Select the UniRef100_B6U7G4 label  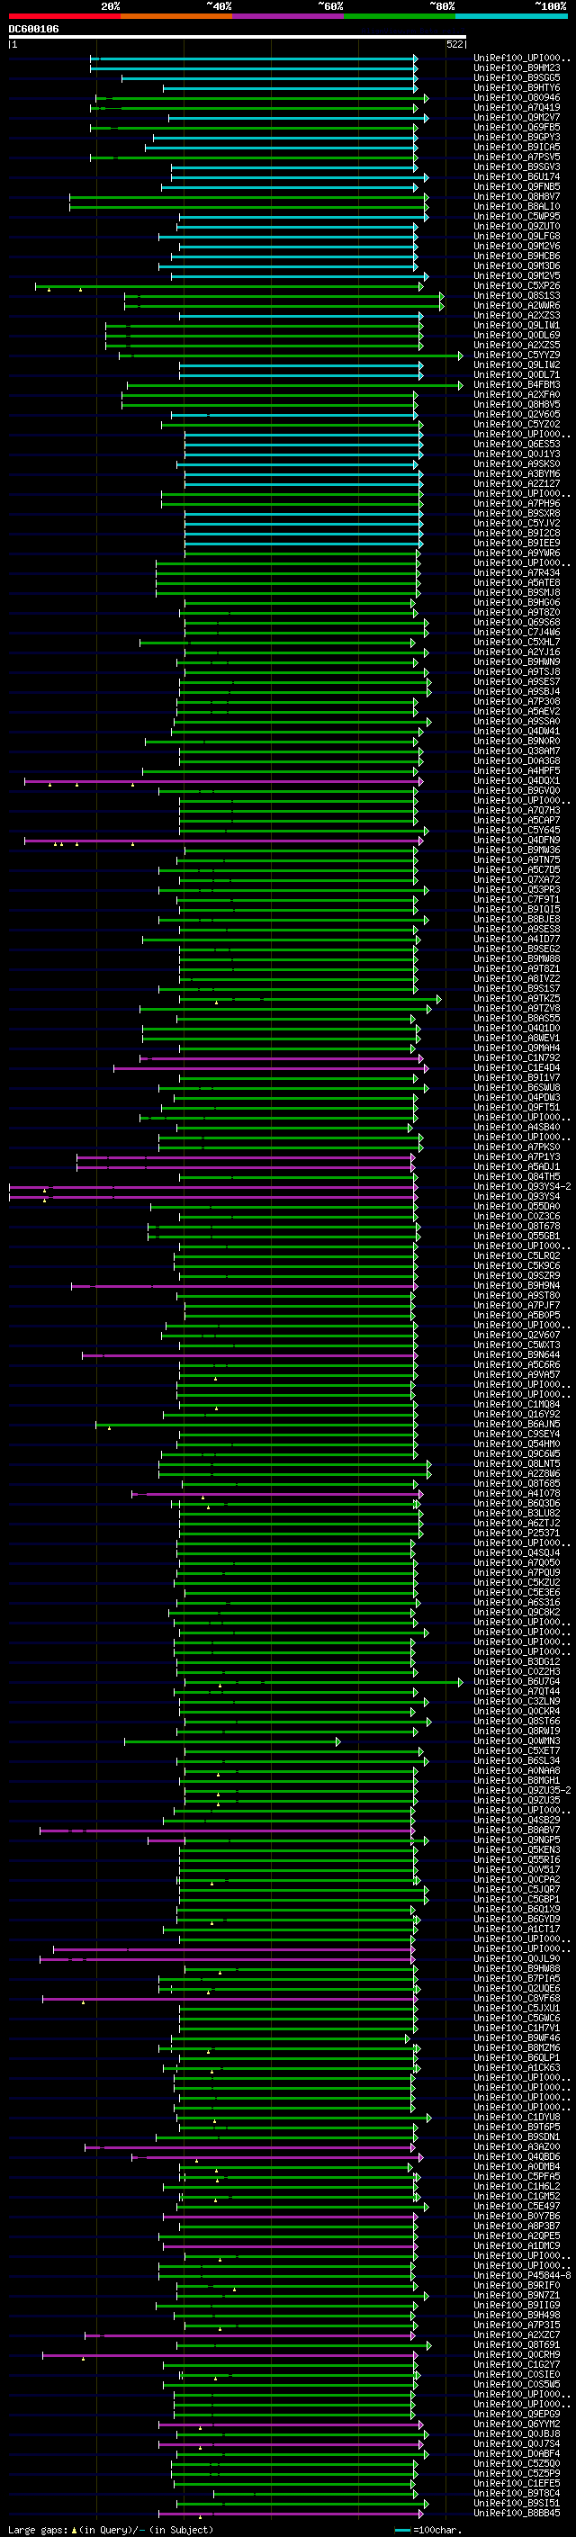(517, 1682)
